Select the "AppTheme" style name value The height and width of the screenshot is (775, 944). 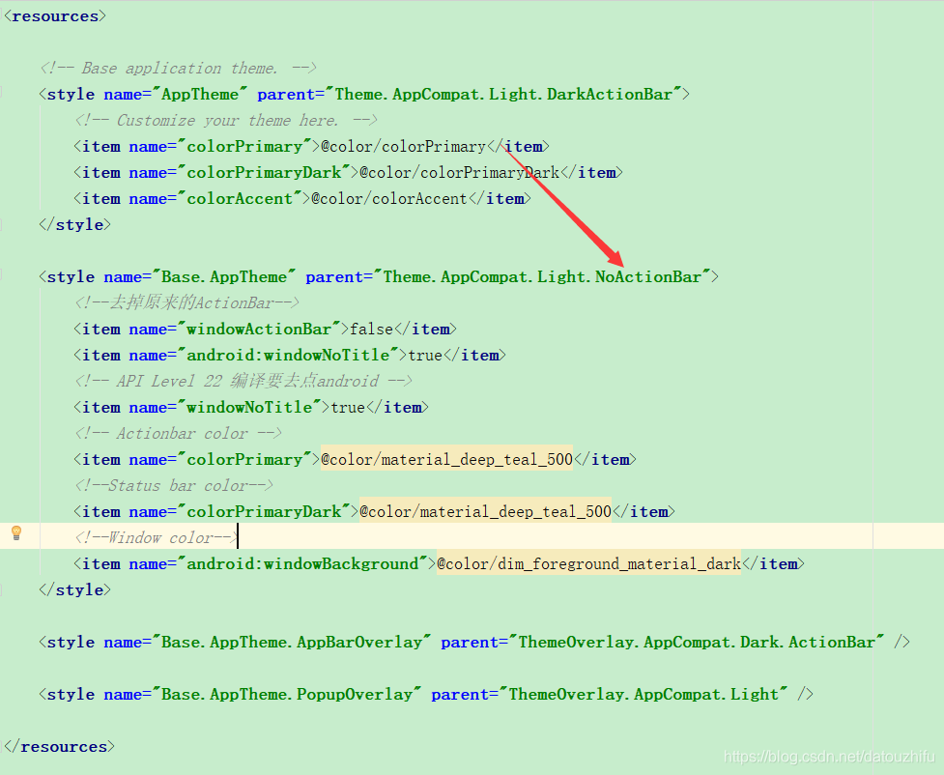pos(200,95)
